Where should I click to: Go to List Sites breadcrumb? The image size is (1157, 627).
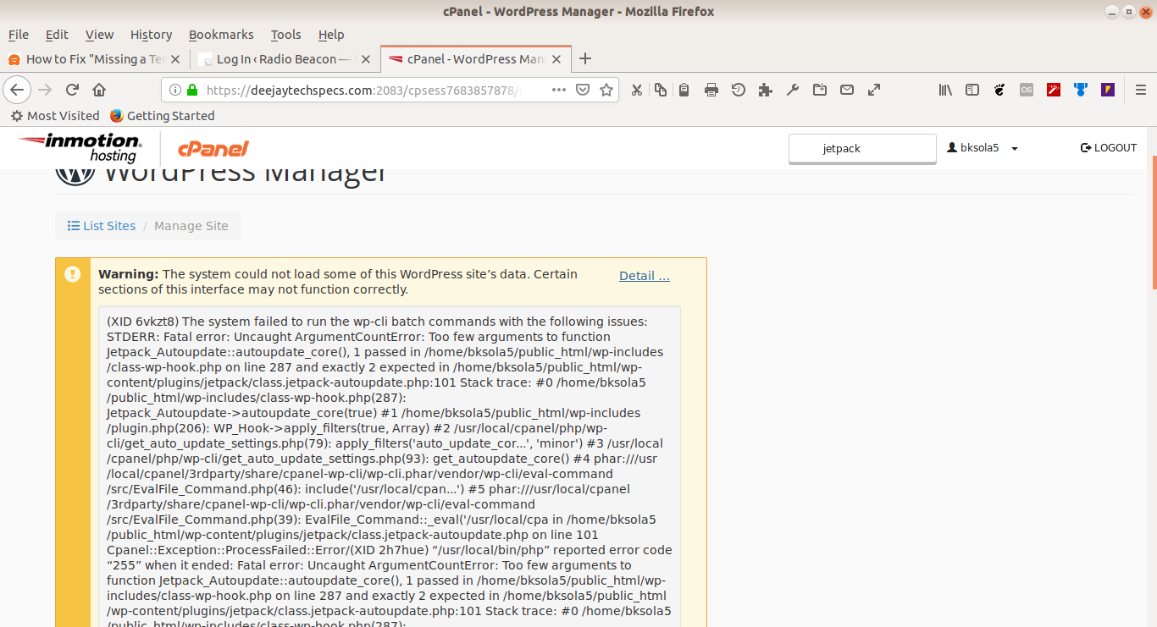point(102,226)
